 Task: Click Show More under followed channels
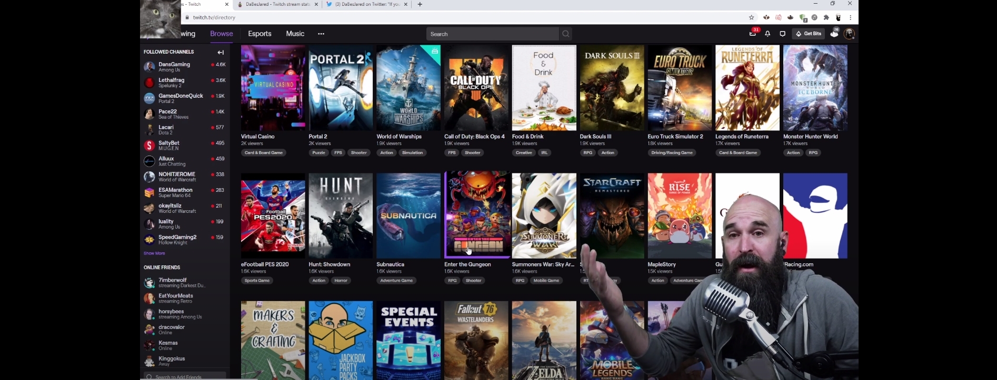[154, 253]
